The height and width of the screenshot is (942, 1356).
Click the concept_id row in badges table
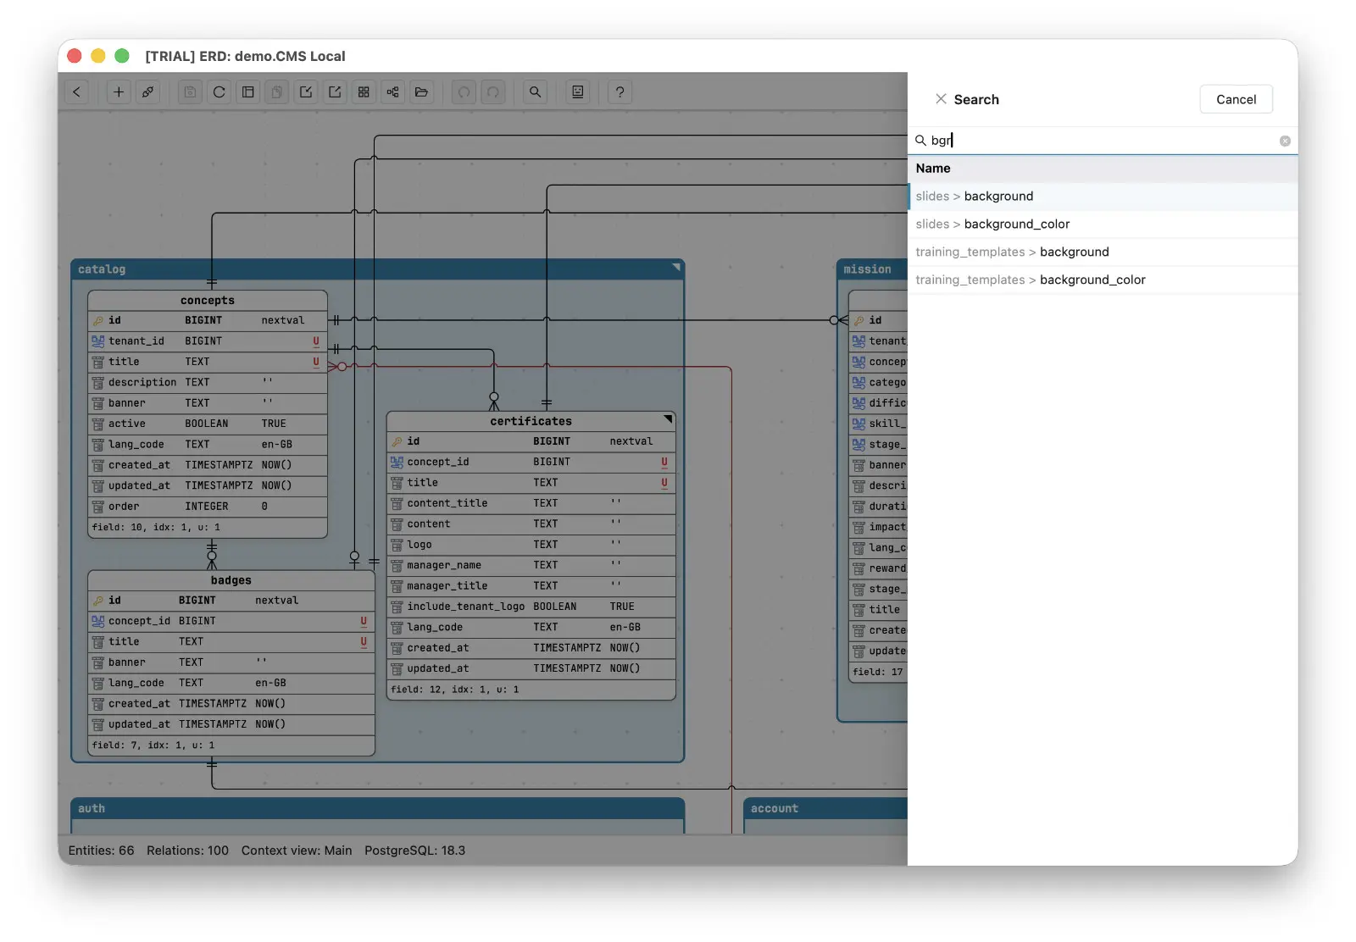(x=231, y=622)
